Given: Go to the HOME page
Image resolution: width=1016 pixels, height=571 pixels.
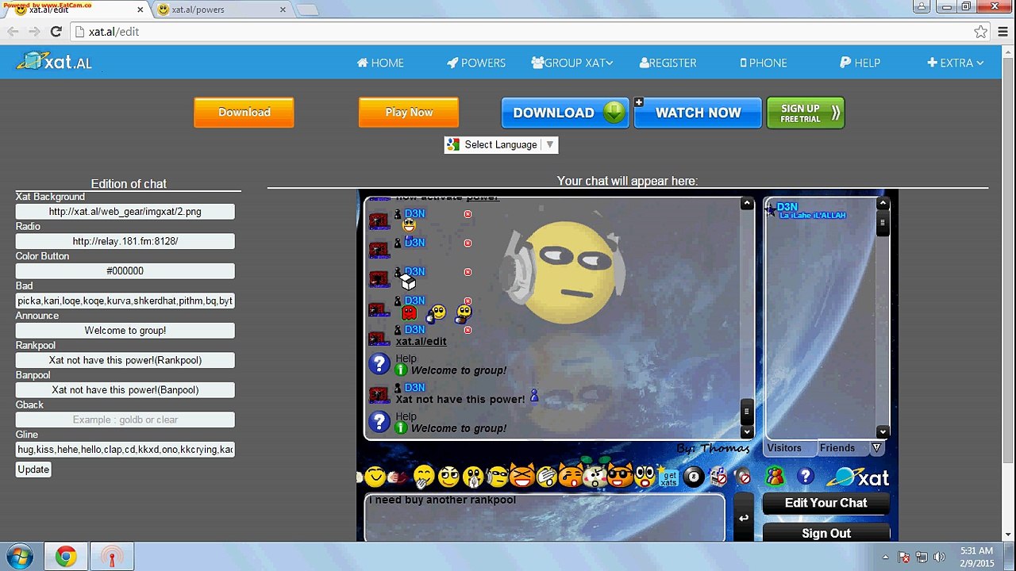Looking at the screenshot, I should (380, 63).
